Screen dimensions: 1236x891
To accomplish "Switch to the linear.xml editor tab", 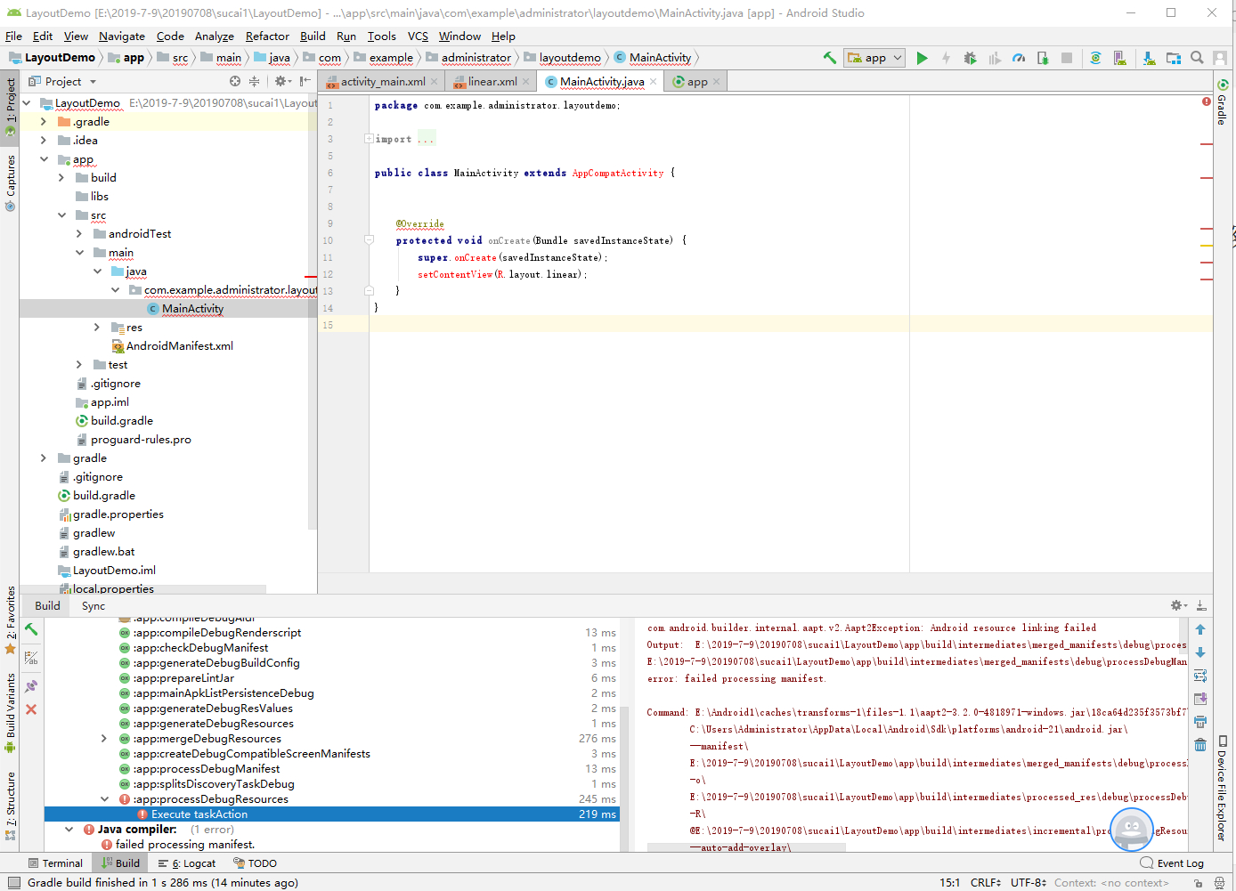I will coord(492,82).
